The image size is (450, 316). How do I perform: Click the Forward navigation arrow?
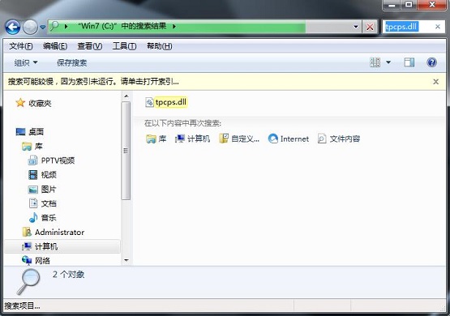pyautogui.click(x=30, y=28)
